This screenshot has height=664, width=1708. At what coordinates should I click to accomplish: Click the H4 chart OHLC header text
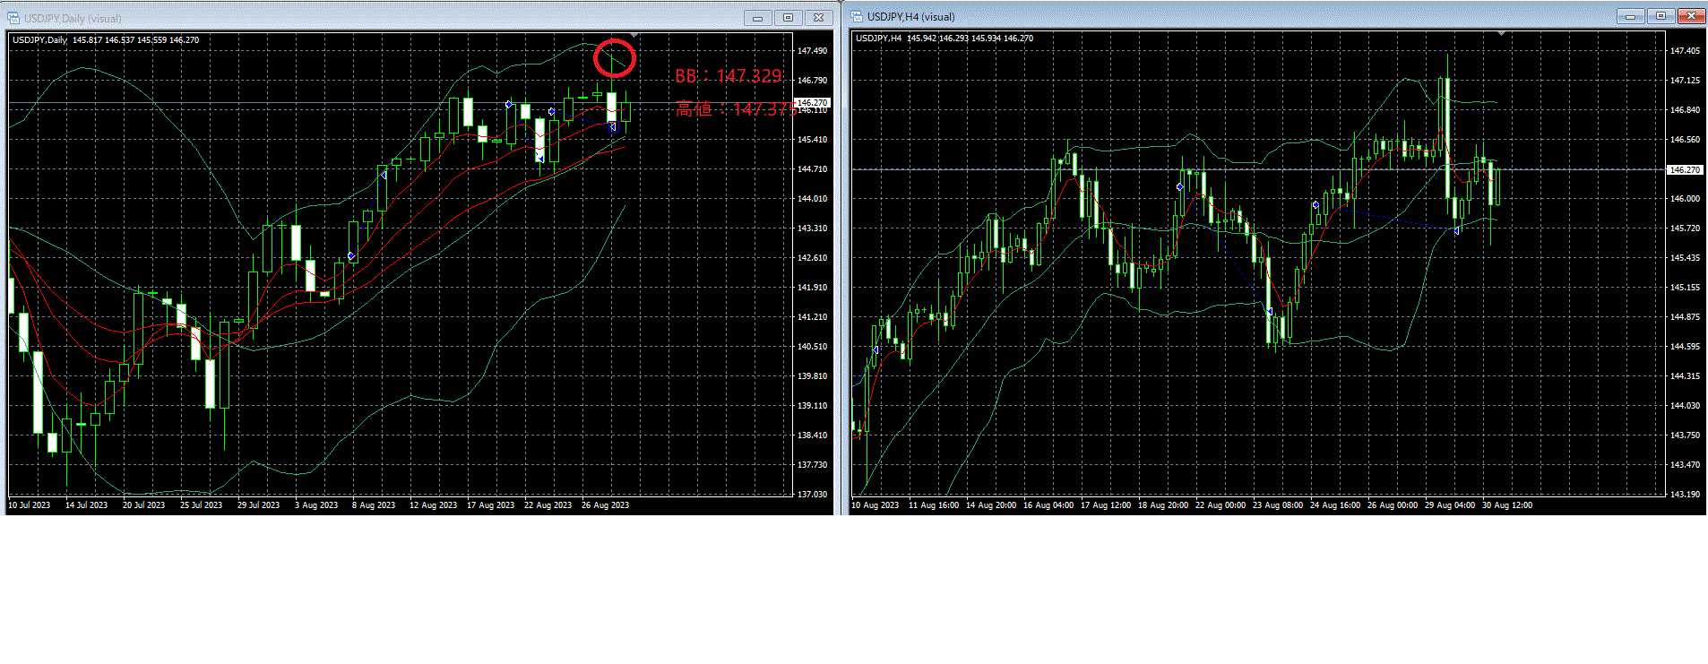point(945,39)
